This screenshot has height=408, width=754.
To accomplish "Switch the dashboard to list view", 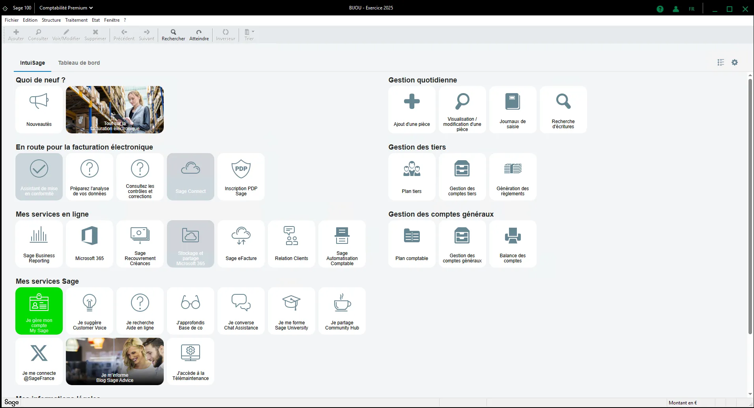I will [721, 62].
